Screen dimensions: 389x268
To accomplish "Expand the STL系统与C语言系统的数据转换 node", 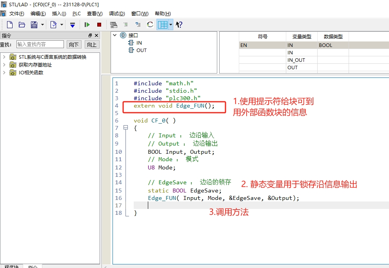I will pyautogui.click(x=4, y=57).
